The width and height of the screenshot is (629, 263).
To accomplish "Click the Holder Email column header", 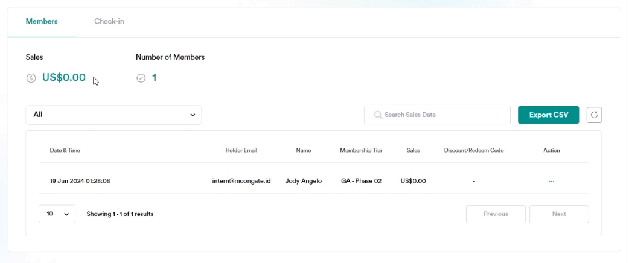I will coord(241,150).
